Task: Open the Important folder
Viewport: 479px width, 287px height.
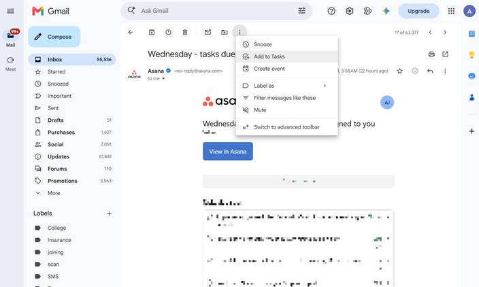Action: 72,96
